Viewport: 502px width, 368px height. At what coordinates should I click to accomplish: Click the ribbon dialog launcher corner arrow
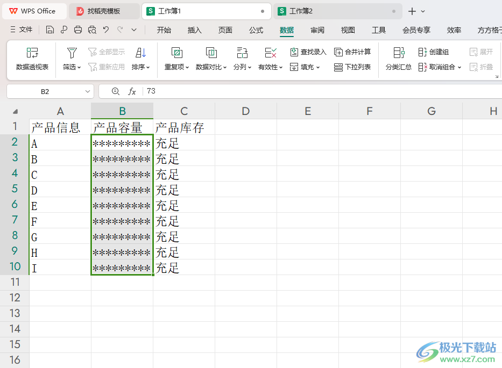tap(497, 76)
